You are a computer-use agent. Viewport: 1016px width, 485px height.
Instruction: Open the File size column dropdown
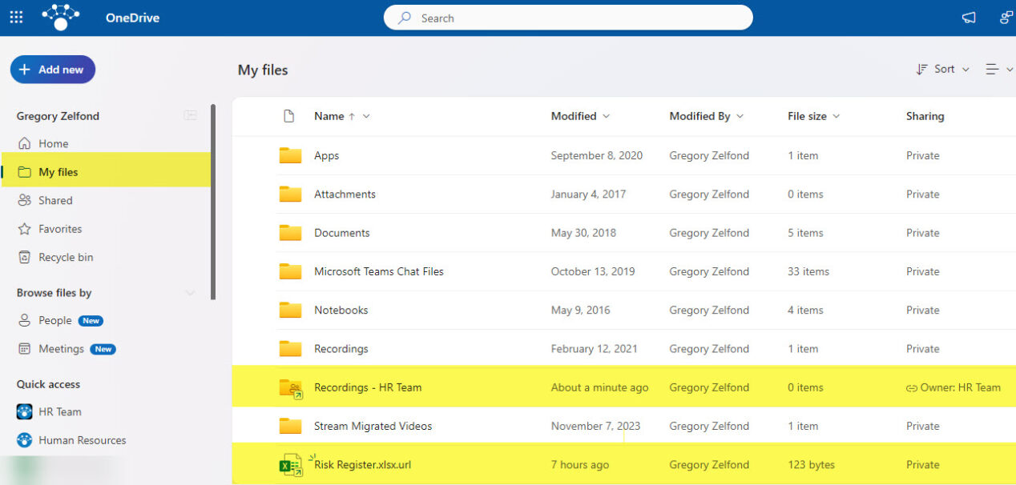pos(836,116)
